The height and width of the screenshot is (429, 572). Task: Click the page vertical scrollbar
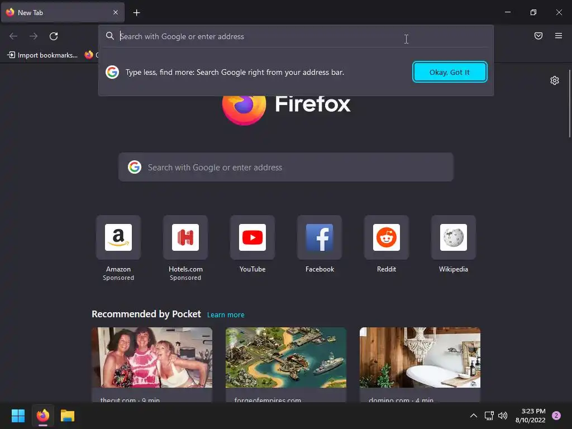click(569, 103)
